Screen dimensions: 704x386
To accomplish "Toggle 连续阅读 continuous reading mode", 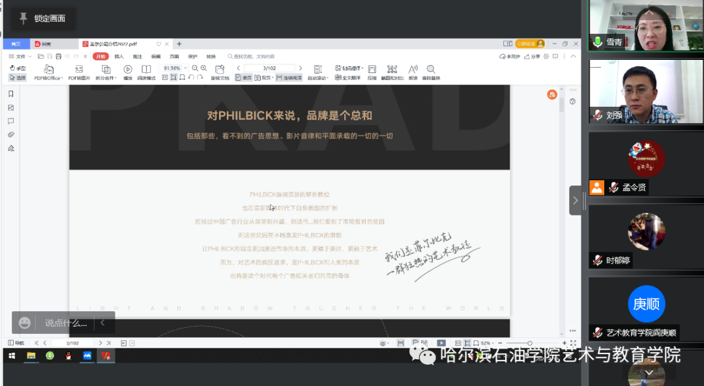I will pyautogui.click(x=289, y=77).
